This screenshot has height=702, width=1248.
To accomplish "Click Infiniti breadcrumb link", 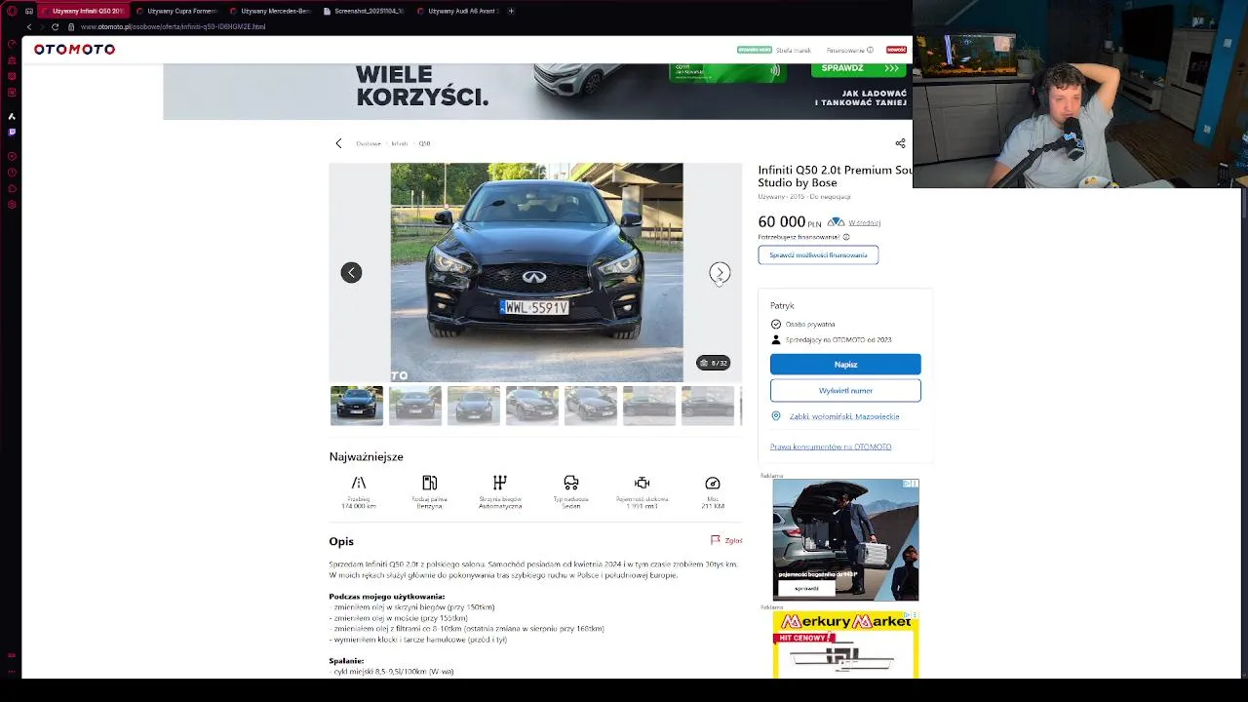I will (x=400, y=143).
